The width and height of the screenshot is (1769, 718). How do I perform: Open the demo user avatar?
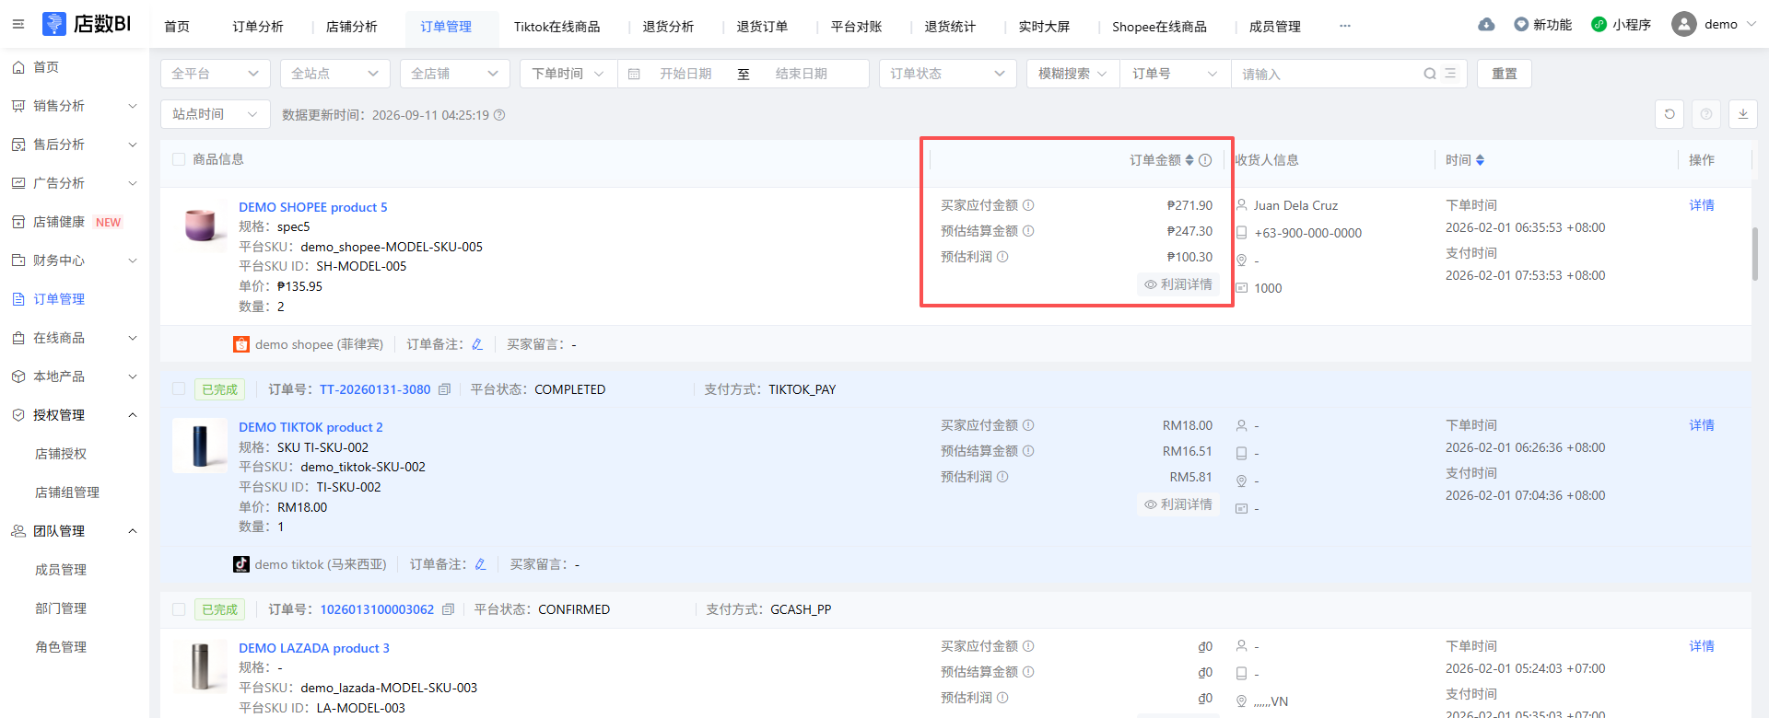pos(1684,24)
